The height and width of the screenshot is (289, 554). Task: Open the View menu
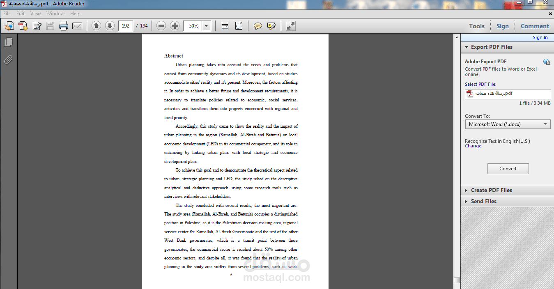(x=36, y=14)
